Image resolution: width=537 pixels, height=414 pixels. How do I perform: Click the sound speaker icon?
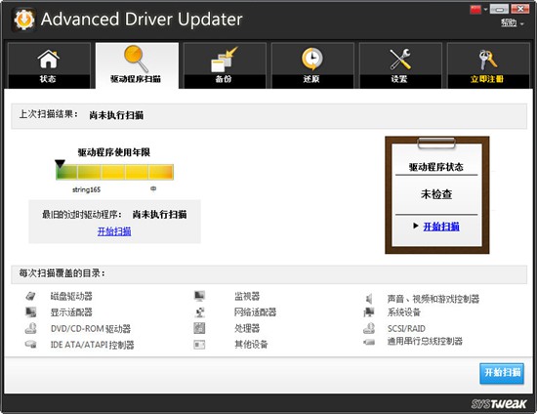point(369,299)
